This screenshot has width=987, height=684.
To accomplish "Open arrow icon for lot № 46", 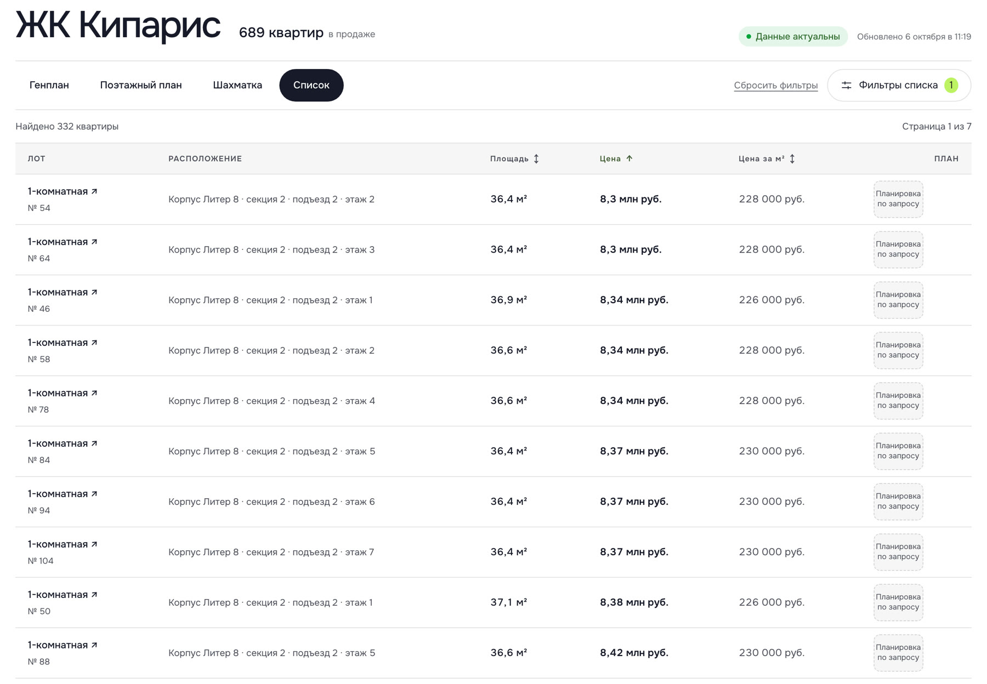I will tap(94, 292).
